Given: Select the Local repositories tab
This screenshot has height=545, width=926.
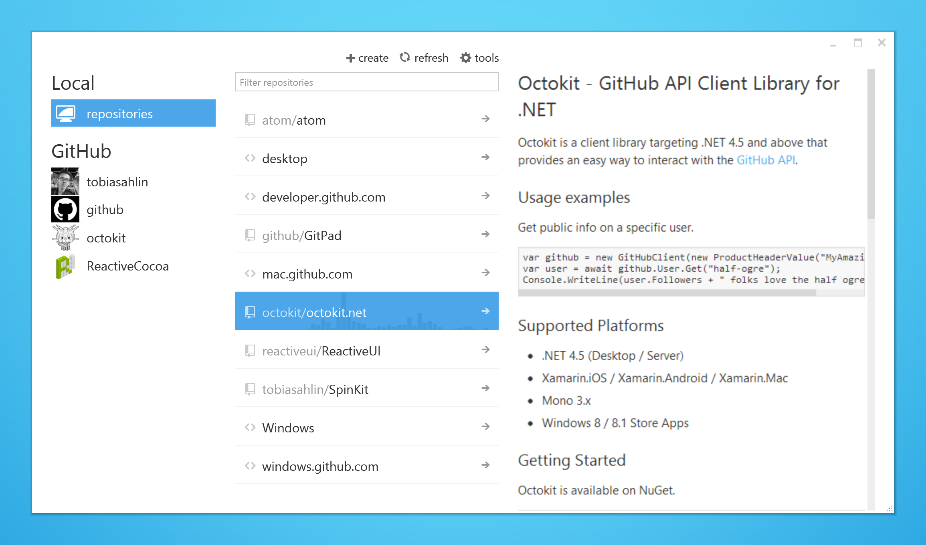Looking at the screenshot, I should point(133,113).
